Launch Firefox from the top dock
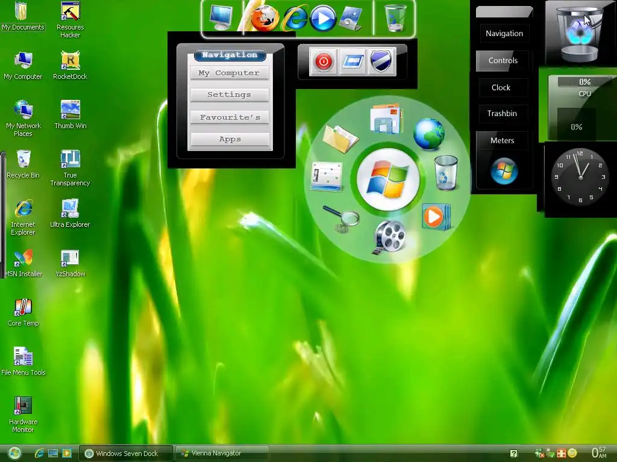Viewport: 617px width, 462px height. pos(264,18)
